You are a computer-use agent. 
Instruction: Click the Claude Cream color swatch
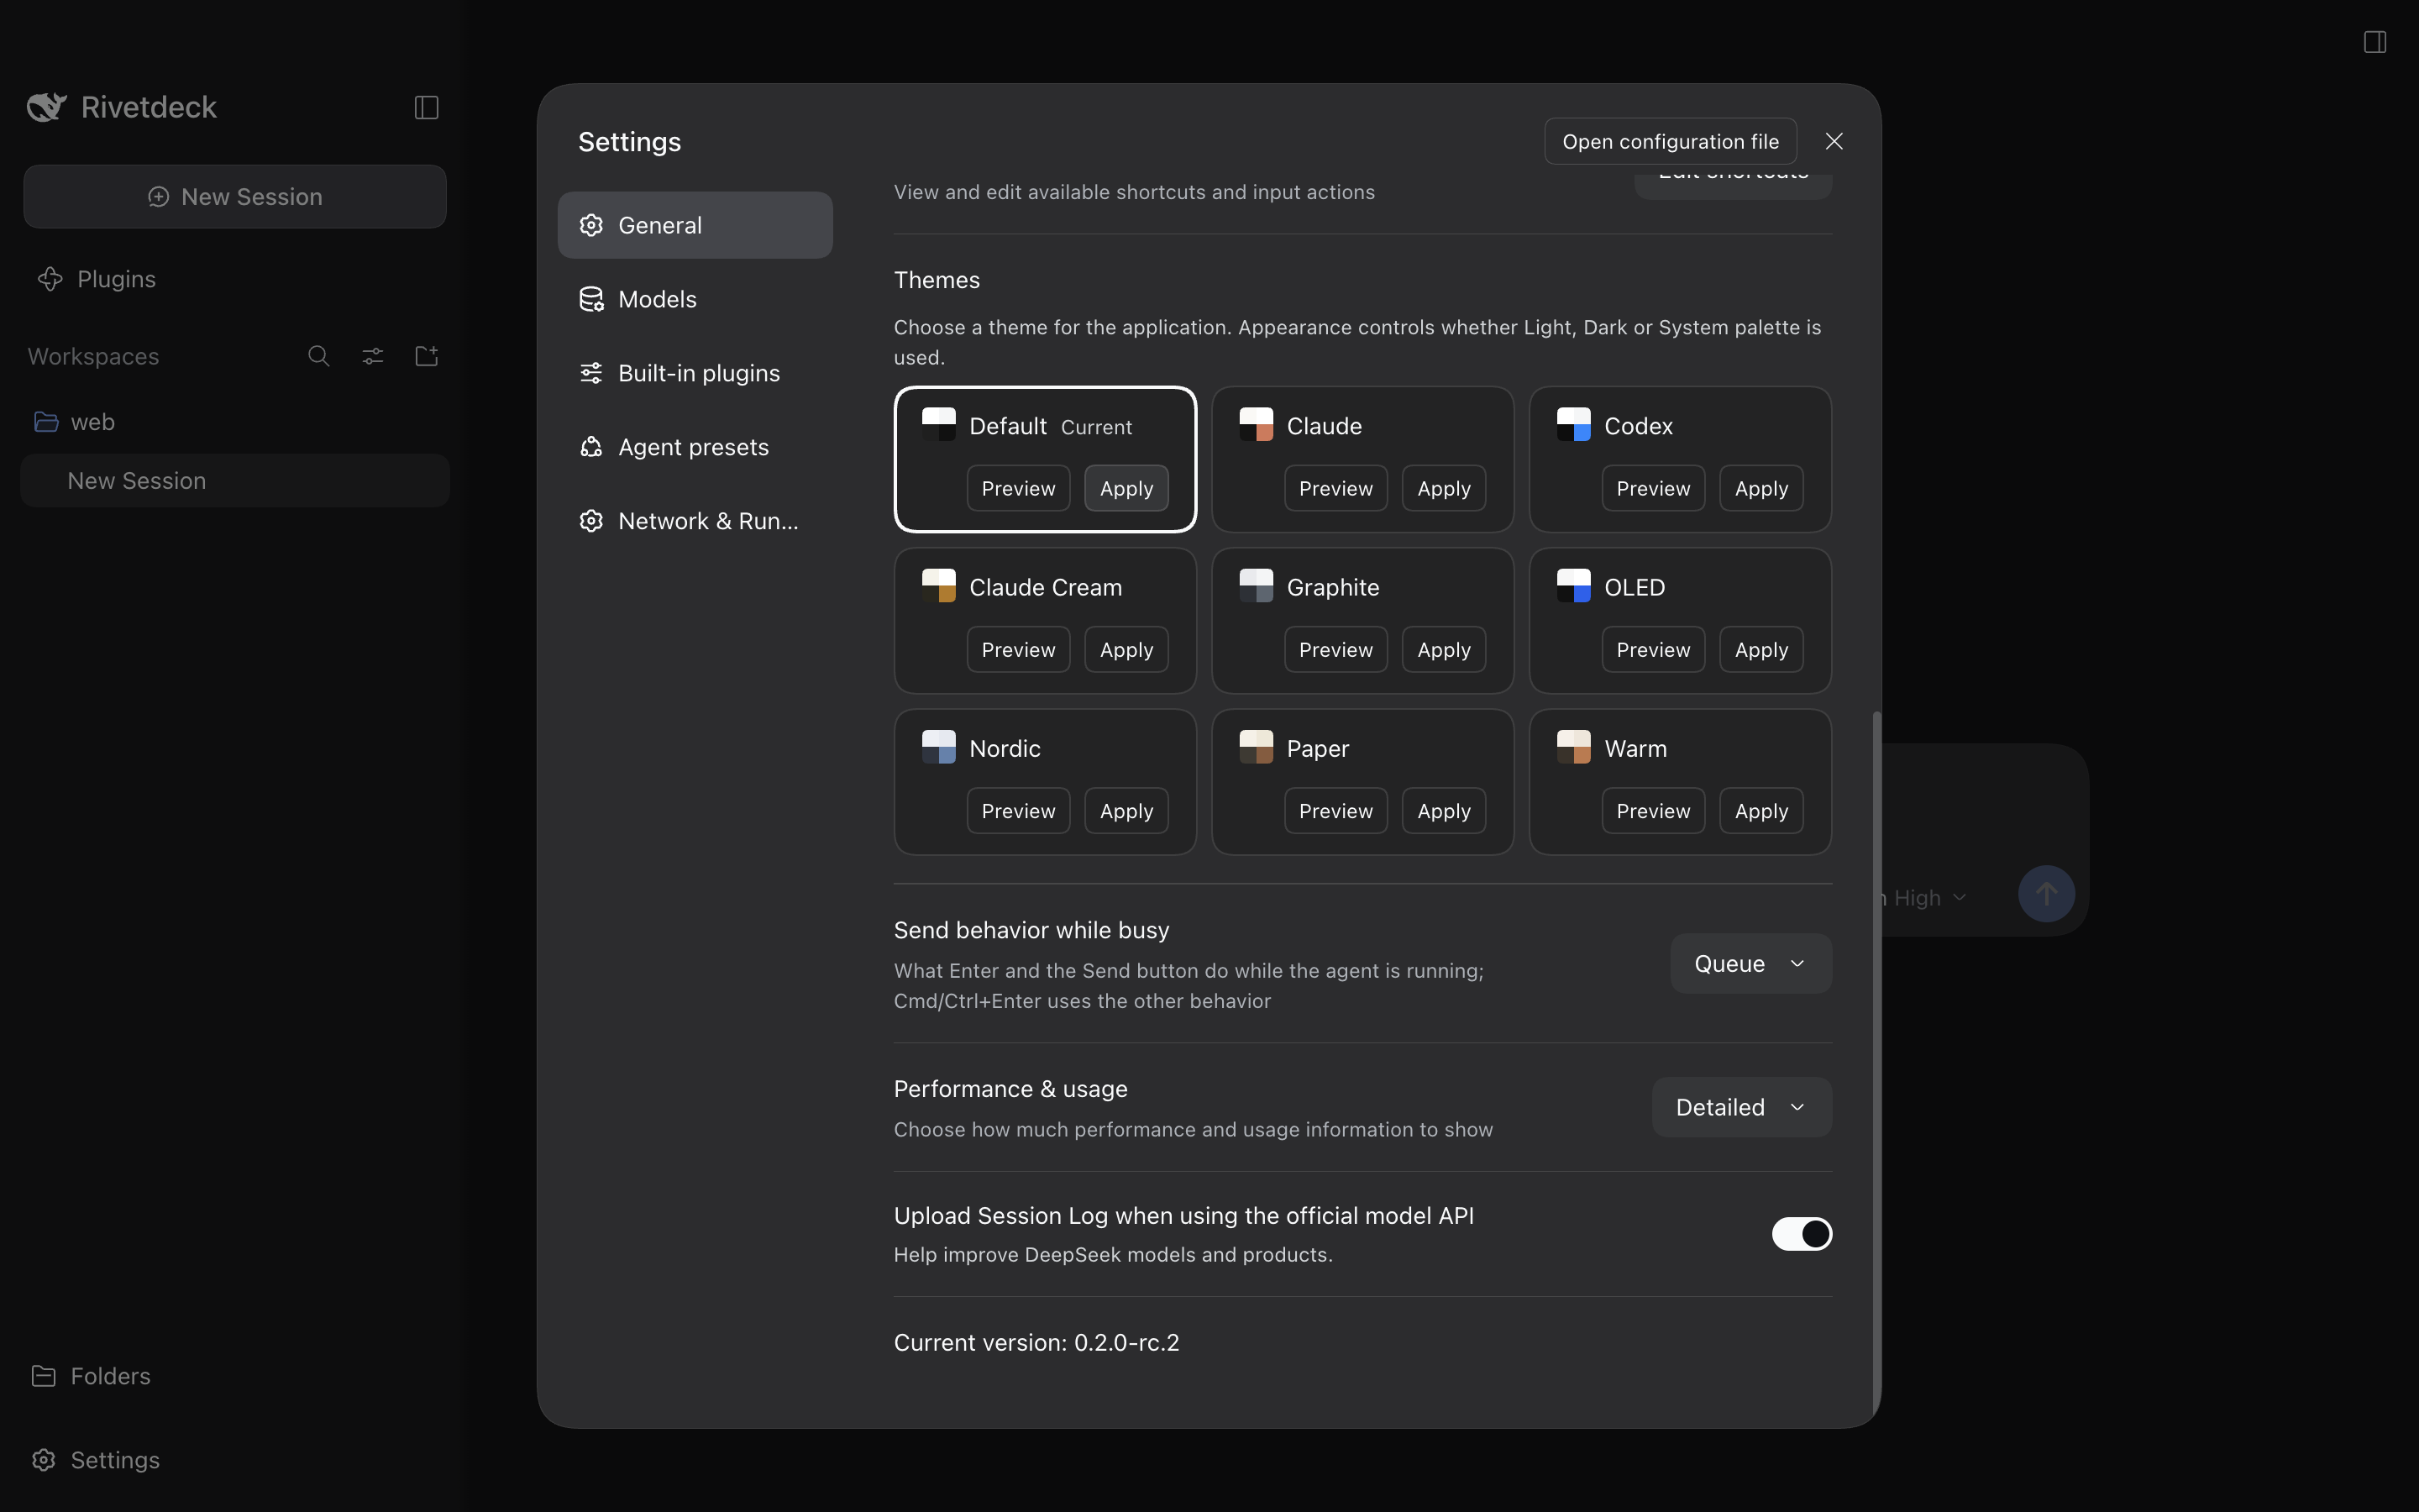938,586
